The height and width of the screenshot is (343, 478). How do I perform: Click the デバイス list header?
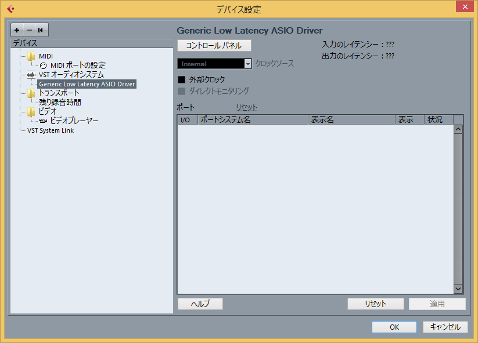pos(92,43)
